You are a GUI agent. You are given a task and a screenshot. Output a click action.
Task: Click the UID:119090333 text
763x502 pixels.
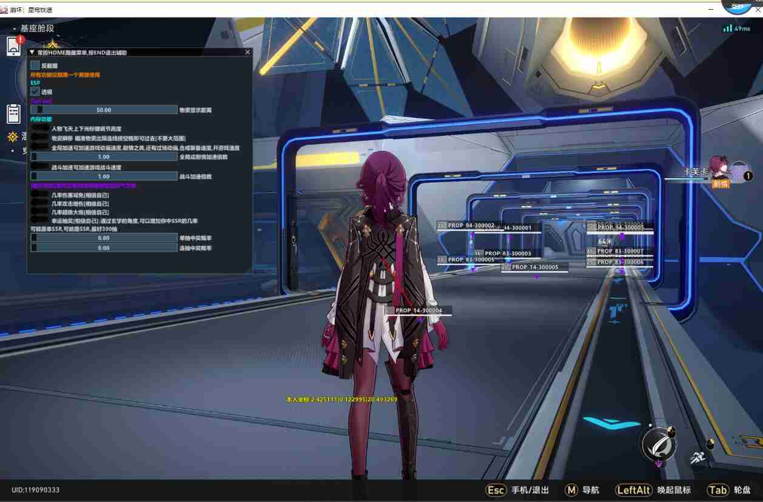pyautogui.click(x=36, y=490)
